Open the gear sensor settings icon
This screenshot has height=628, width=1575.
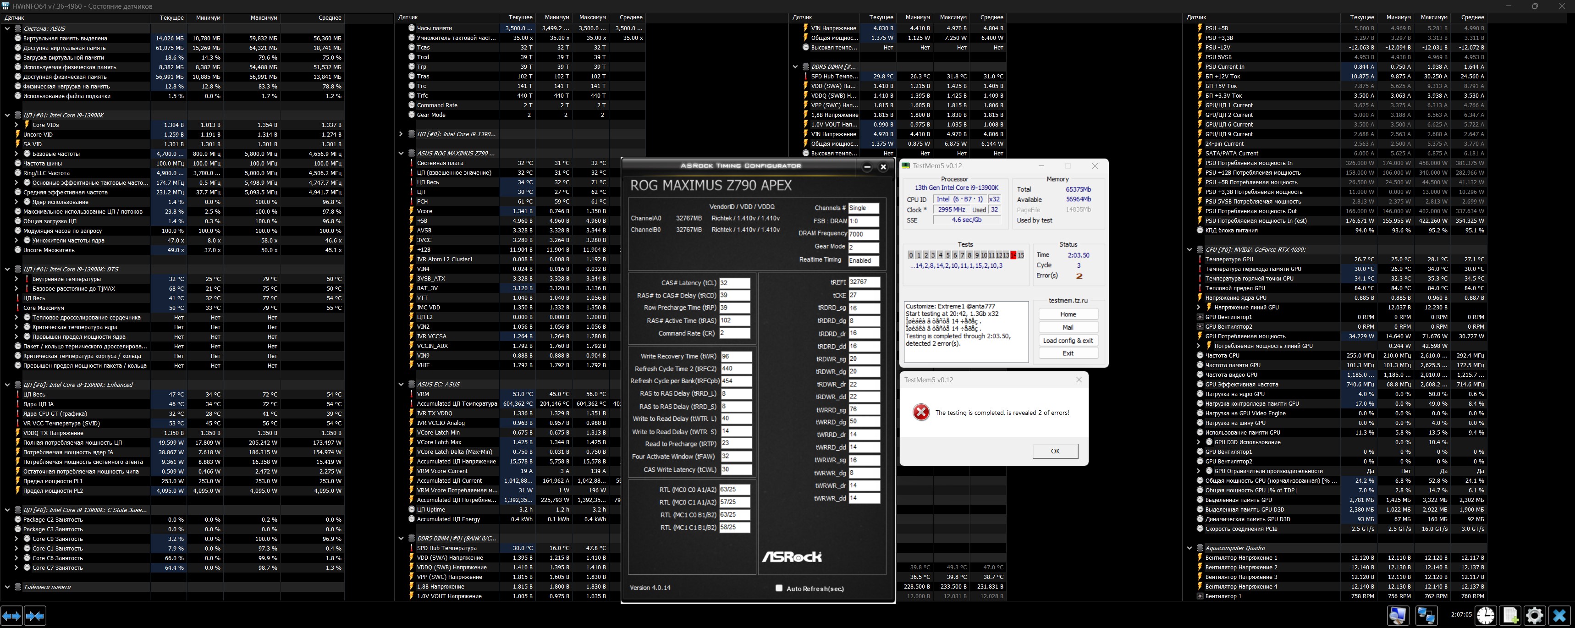click(x=1534, y=615)
